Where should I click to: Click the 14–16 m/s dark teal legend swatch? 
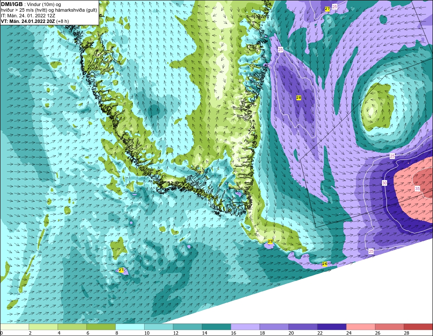(216, 327)
